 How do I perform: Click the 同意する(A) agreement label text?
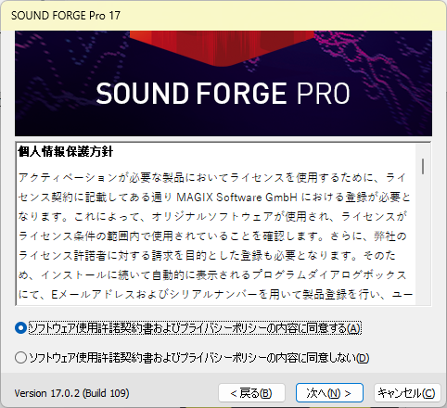click(x=195, y=328)
